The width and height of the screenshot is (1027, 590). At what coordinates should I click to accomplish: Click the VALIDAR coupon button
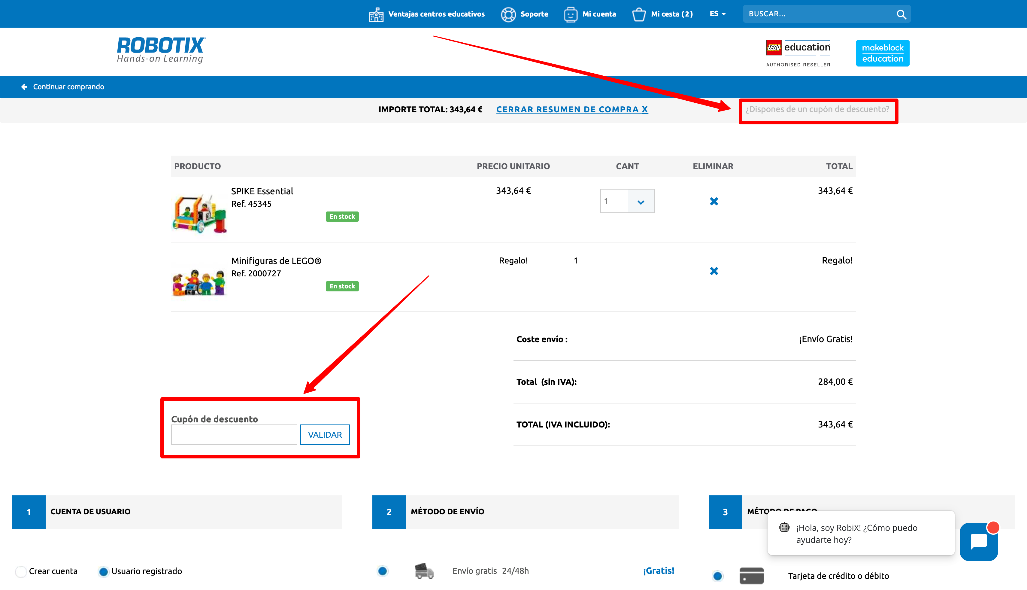(325, 435)
